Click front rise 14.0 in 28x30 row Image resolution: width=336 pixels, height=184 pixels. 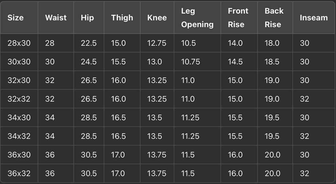(x=235, y=43)
